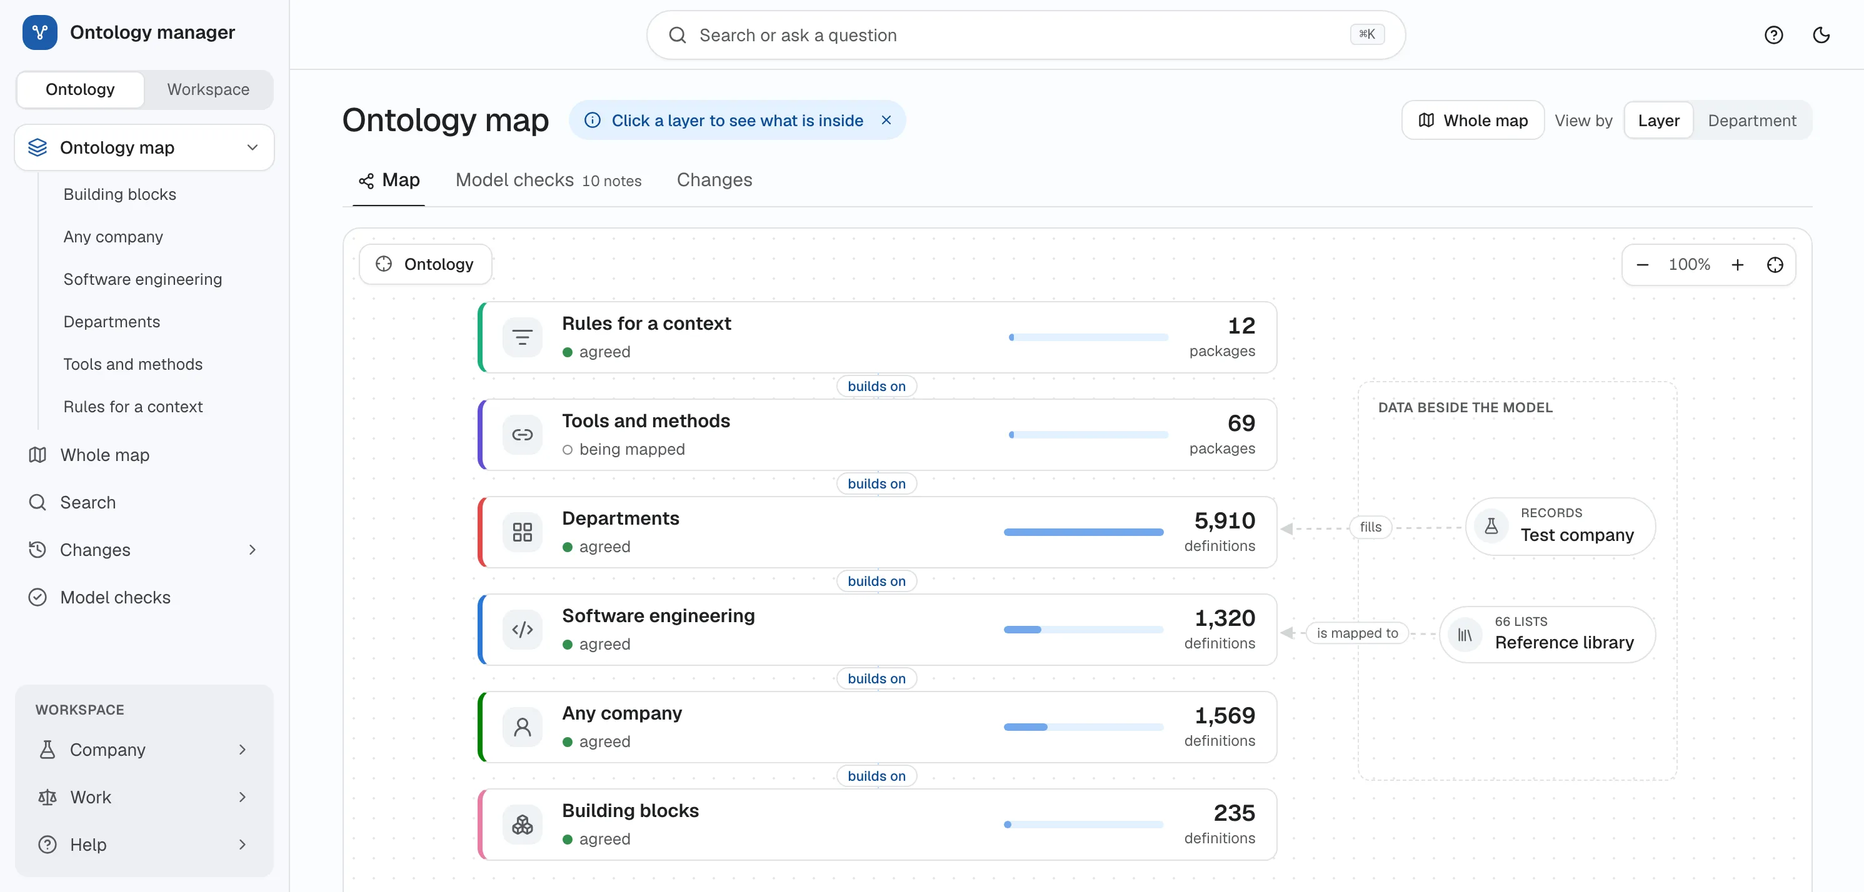Click the info icon in hint banner
Screen dimensions: 1864x892
593,120
